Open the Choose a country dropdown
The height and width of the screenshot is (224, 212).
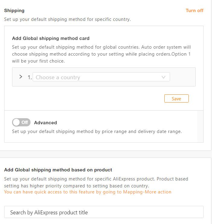click(x=97, y=77)
